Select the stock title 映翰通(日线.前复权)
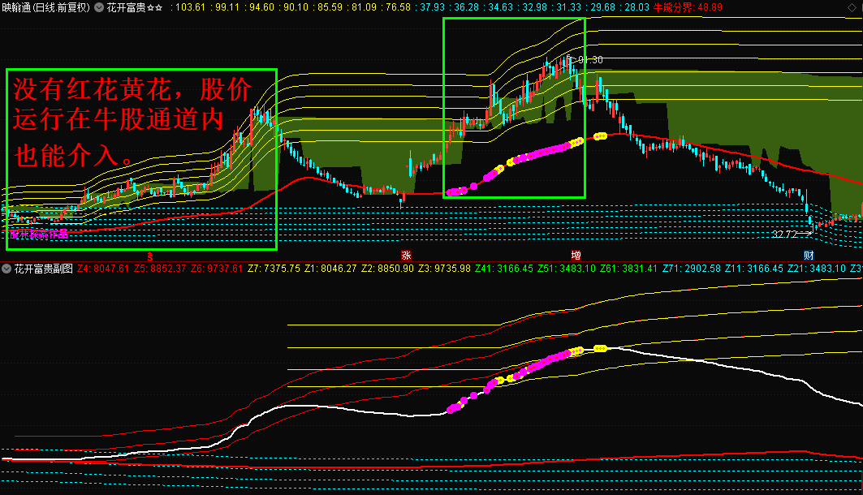 coord(45,7)
